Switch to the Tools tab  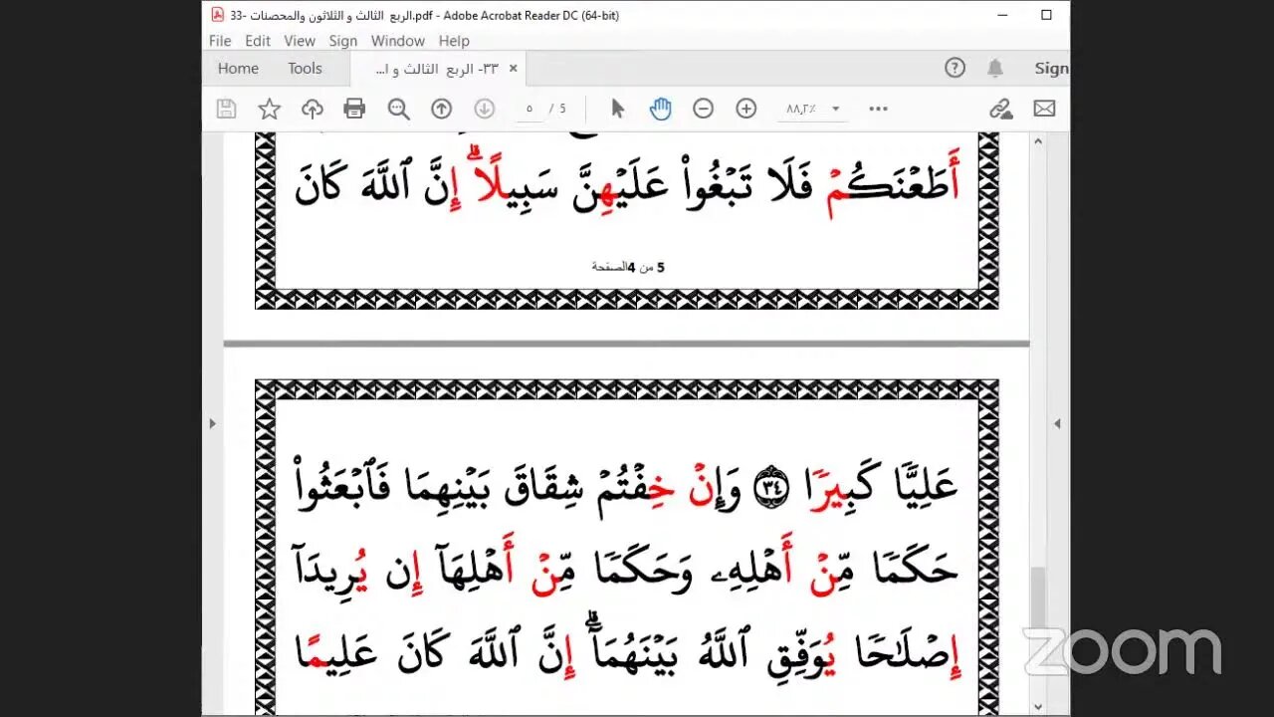point(305,69)
